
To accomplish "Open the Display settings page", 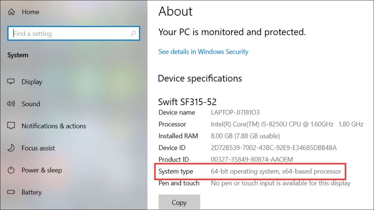I will [x=32, y=82].
